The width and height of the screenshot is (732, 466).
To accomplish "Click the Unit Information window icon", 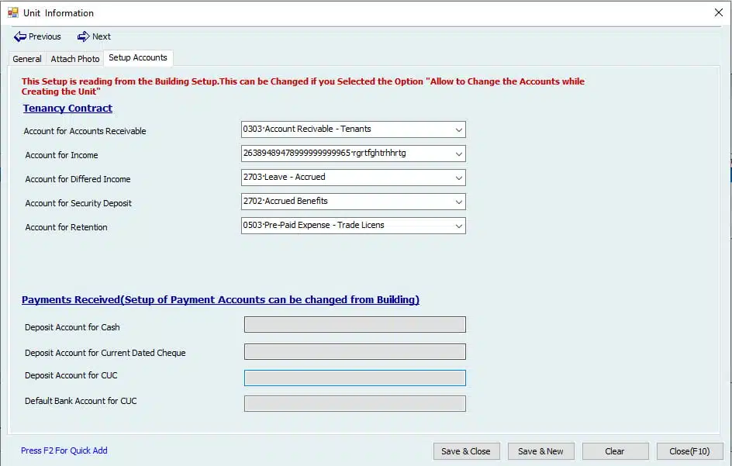I will (13, 12).
